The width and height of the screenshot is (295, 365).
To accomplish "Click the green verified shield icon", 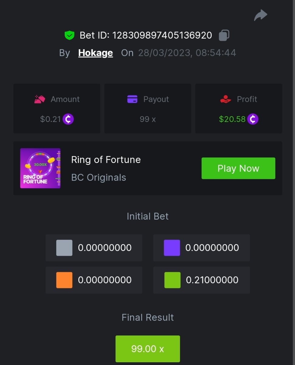I will [70, 35].
